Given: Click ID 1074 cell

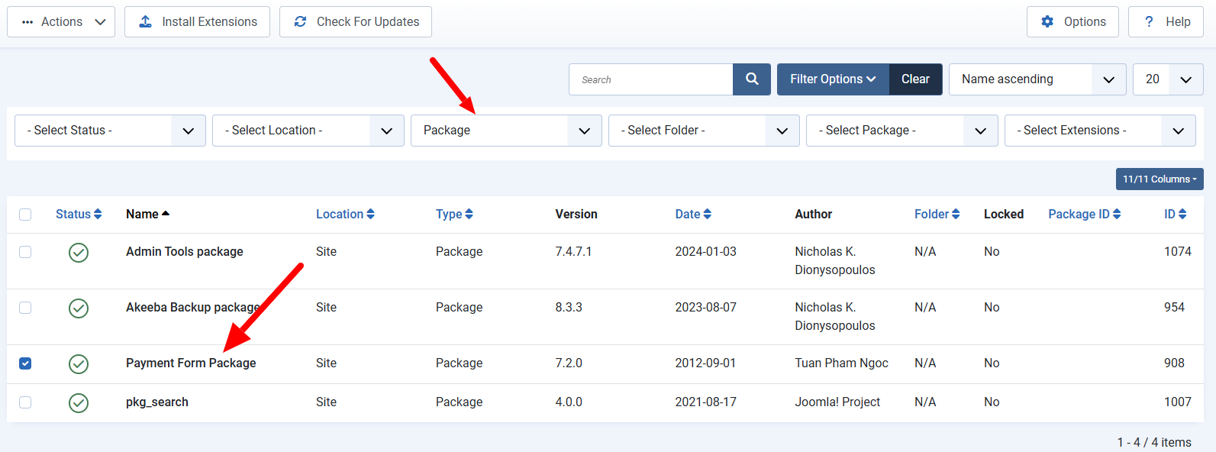Looking at the screenshot, I should pos(1178,252).
